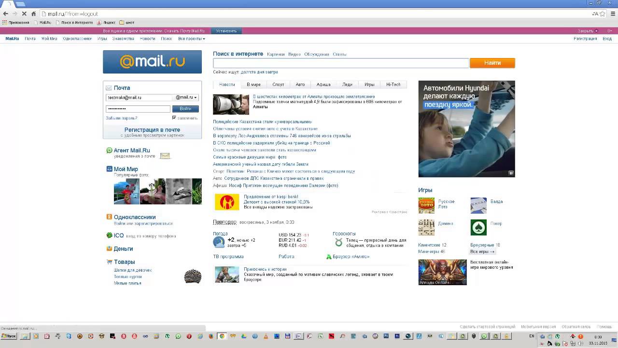Open the Windows Пуск start button
Screen dimensions: 618x348
9,336
